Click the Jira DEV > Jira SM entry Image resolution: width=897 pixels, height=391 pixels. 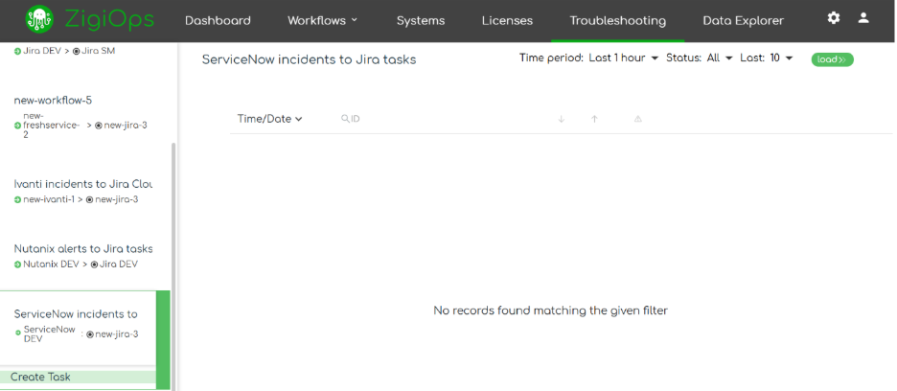pyautogui.click(x=64, y=51)
